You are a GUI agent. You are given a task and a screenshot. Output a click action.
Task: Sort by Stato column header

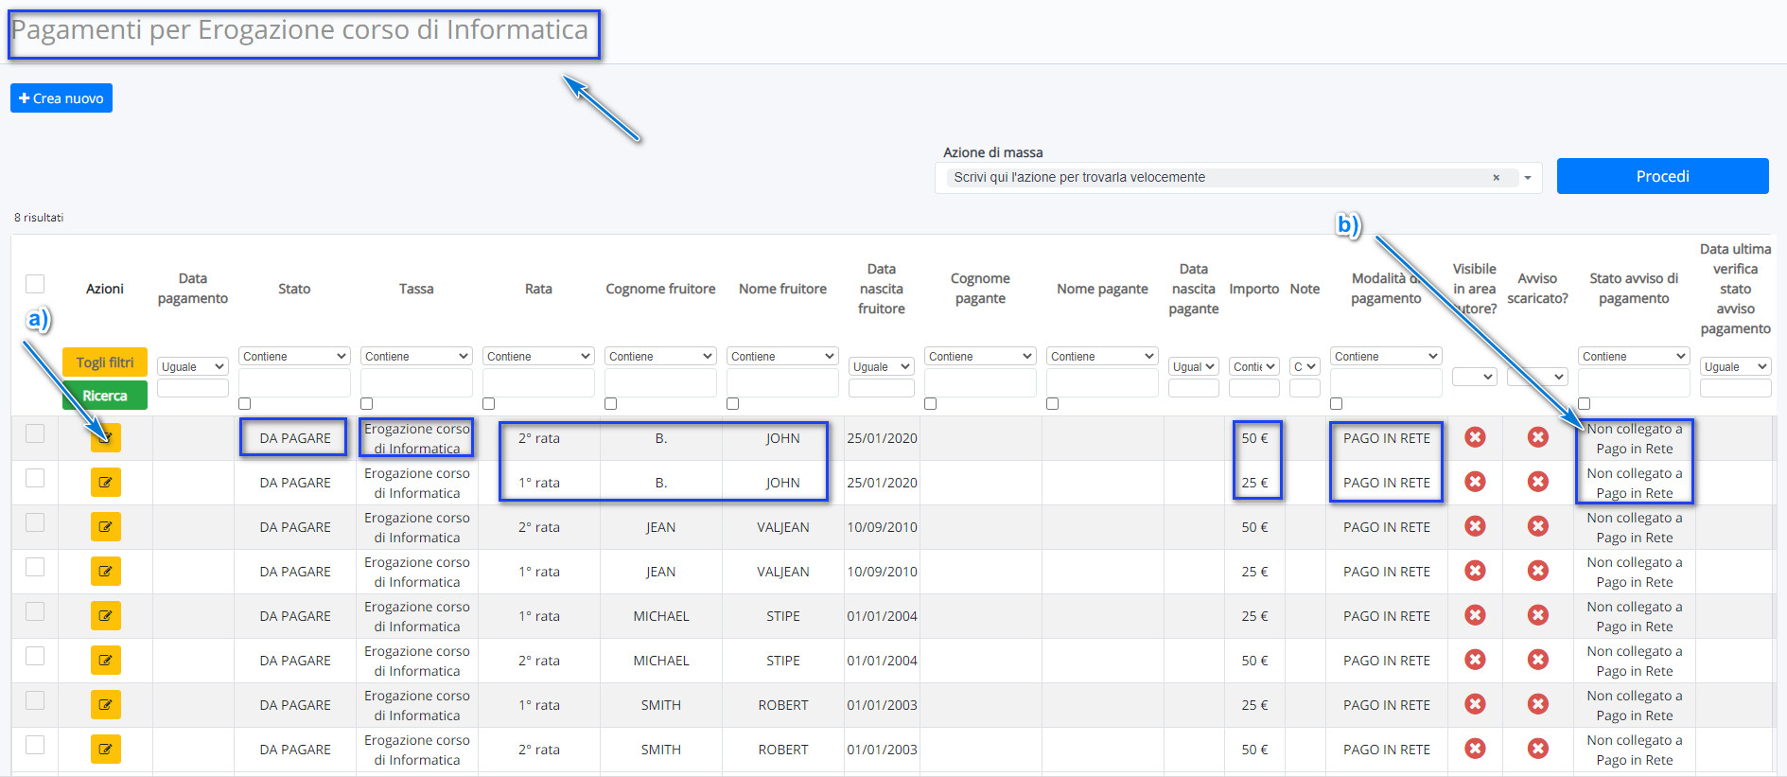[294, 289]
